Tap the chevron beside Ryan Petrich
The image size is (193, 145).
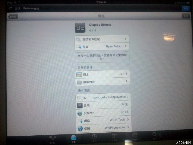point(126,46)
